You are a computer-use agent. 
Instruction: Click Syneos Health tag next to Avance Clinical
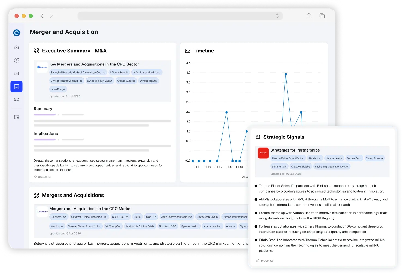148,81
